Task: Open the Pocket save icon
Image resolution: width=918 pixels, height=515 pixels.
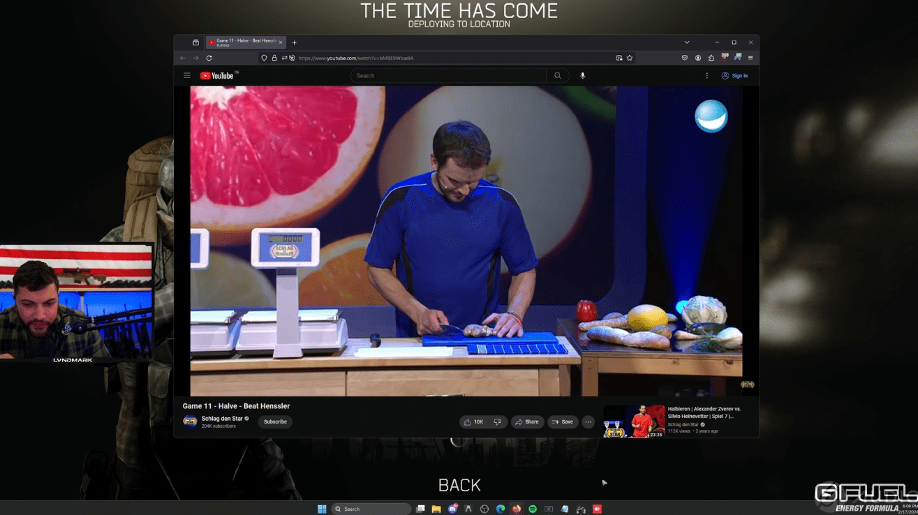Action: (x=684, y=58)
